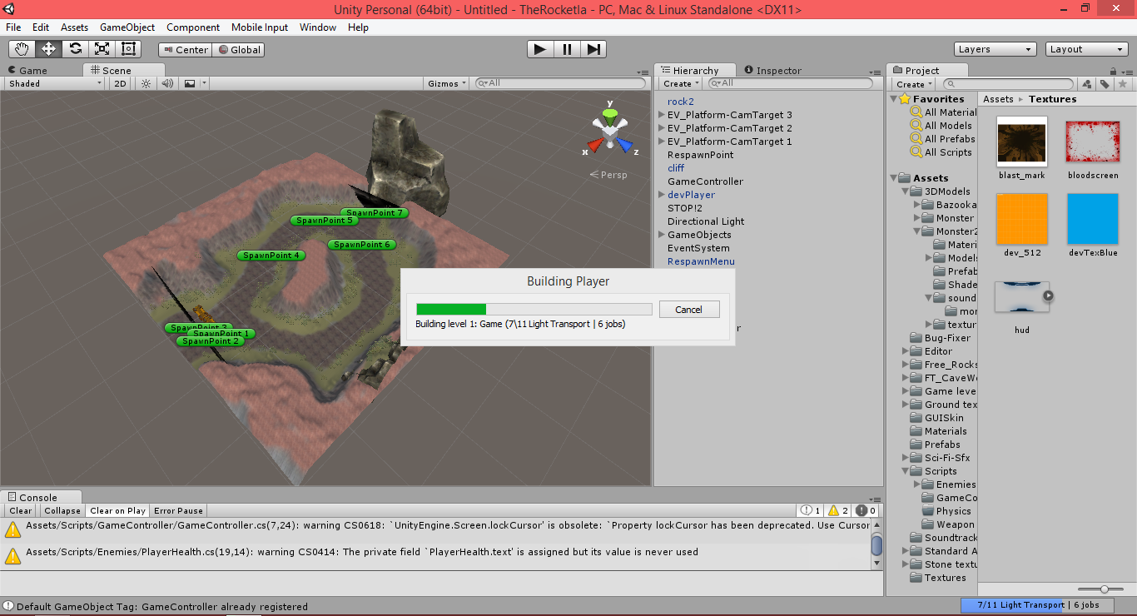Collapse the Scripts folder
The height and width of the screenshot is (616, 1137).
(906, 471)
